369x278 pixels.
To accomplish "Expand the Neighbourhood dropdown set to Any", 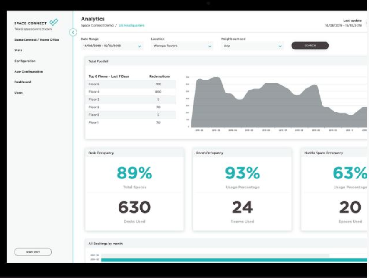I will pos(252,46).
